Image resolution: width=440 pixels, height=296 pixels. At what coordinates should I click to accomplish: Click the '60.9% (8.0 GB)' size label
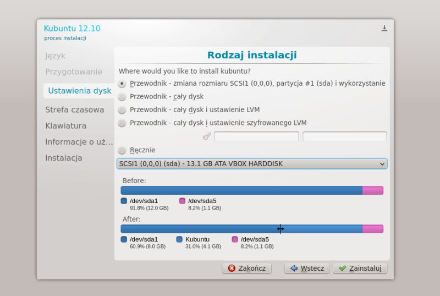[x=147, y=246]
